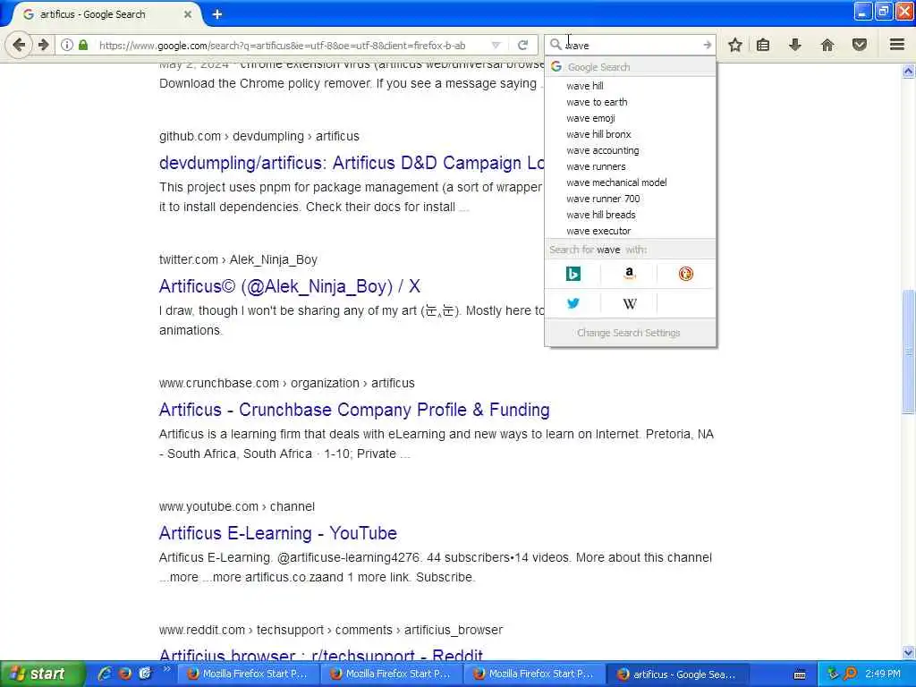
Task: Bookmark this page with the star icon
Action: (x=735, y=45)
